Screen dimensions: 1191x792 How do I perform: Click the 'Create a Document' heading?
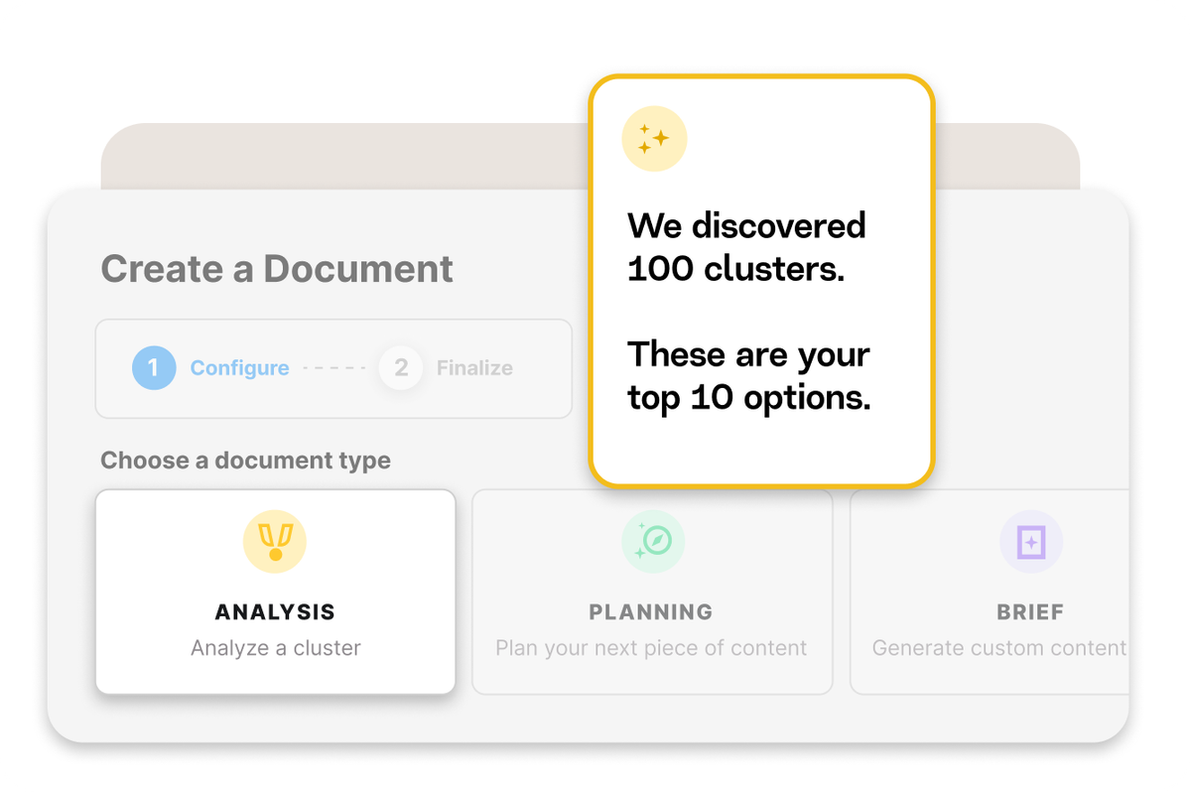click(277, 269)
